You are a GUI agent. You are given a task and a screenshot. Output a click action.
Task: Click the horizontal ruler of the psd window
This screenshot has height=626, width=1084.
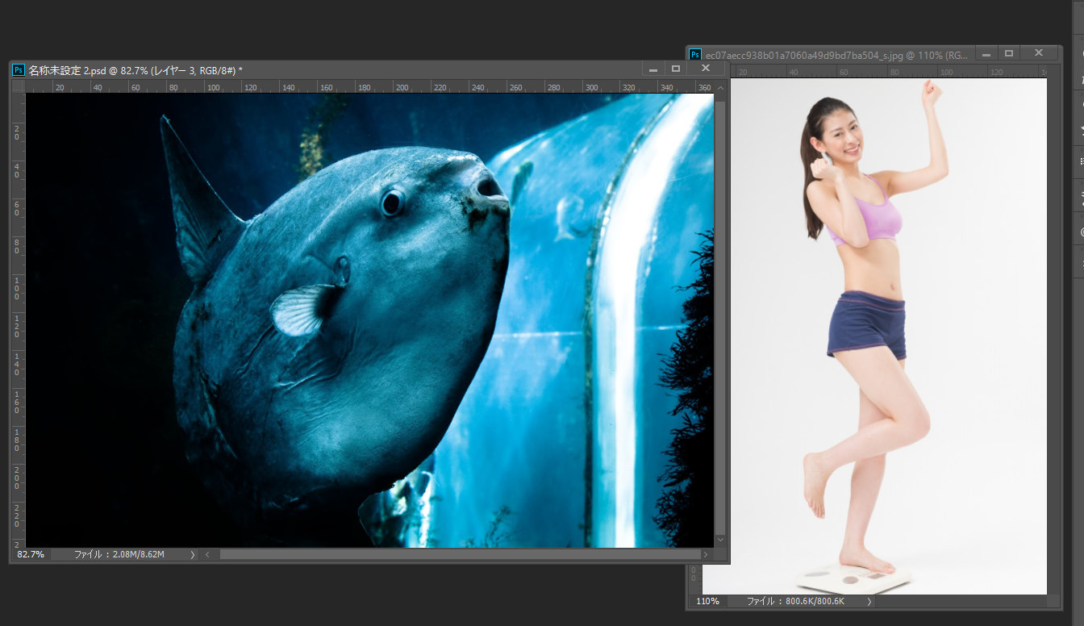pyautogui.click(x=369, y=87)
